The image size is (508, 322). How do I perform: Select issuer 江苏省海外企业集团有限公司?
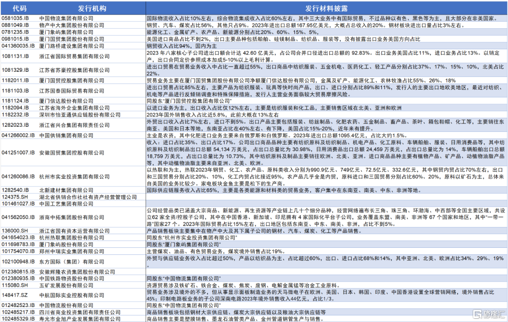[74, 107]
